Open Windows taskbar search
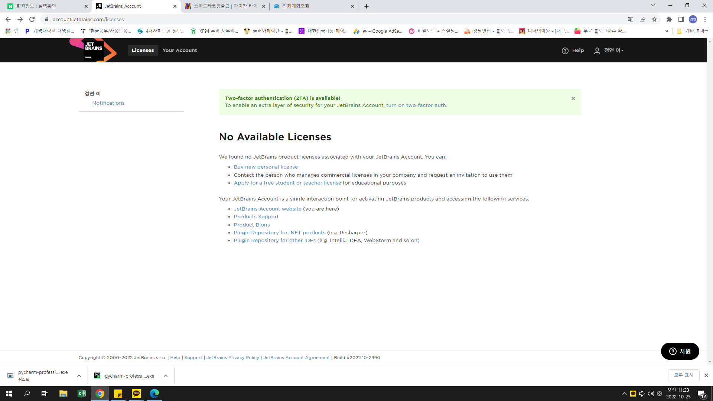The image size is (713, 401). tap(27, 394)
